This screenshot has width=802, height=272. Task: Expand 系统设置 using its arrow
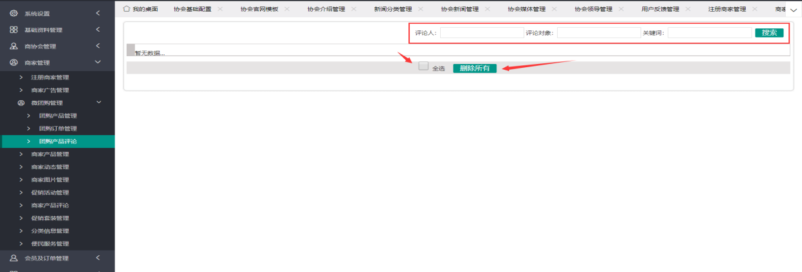click(98, 14)
